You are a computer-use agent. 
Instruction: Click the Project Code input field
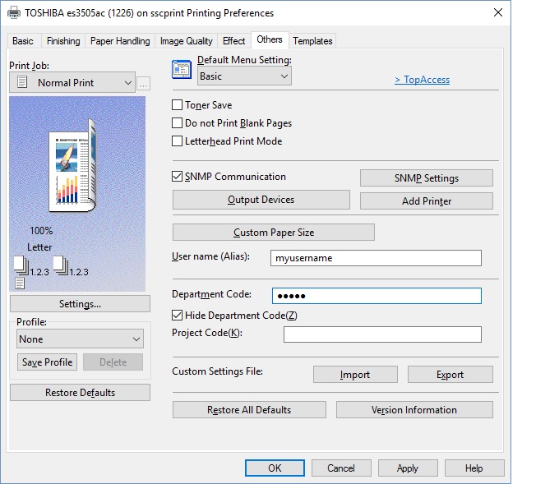(x=382, y=334)
